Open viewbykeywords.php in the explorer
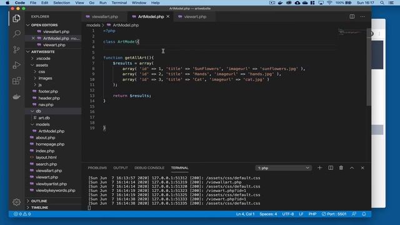Screen dimensions: 400x225 56,190
